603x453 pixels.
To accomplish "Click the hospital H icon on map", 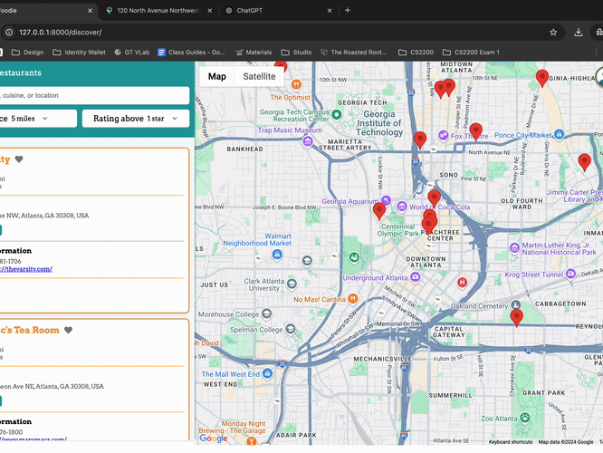I will tap(462, 283).
